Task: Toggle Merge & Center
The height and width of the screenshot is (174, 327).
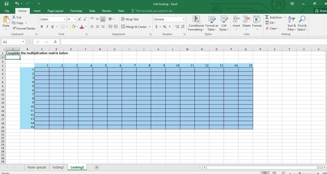Action: (134, 27)
